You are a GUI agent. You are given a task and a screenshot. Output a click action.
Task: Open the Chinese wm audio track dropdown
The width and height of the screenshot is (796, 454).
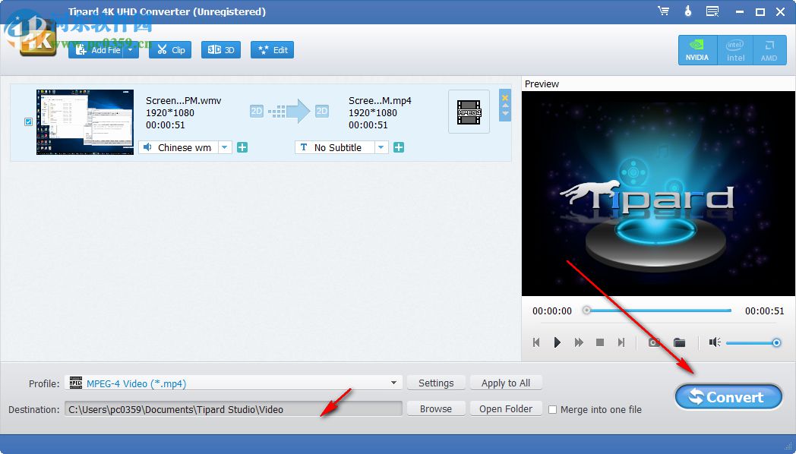click(x=224, y=147)
